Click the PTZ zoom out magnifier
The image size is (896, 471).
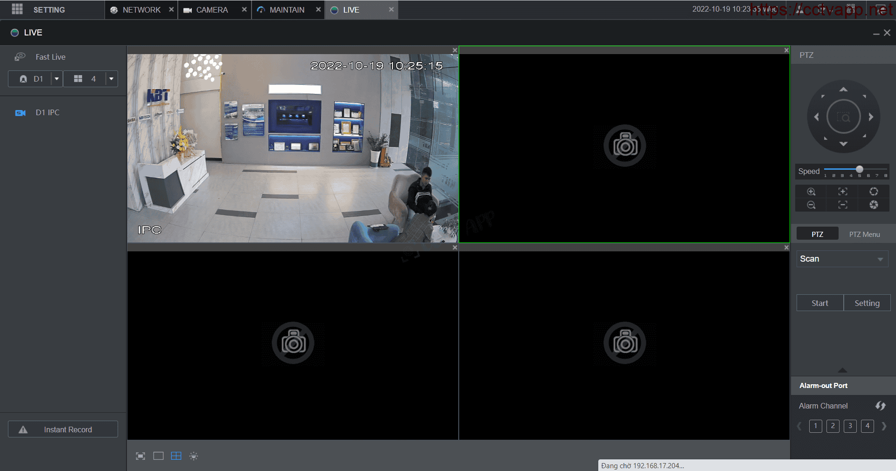[x=811, y=205]
